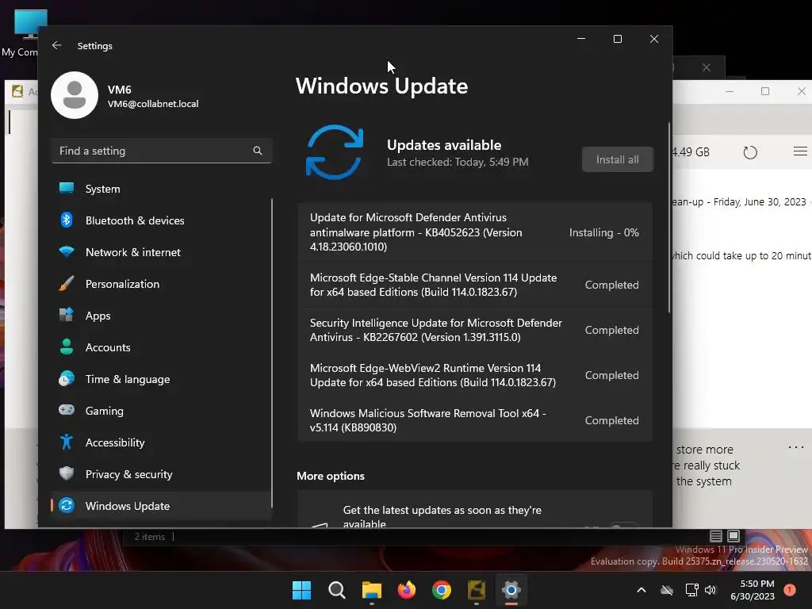
Task: Open the clock showing 5:50 PM
Action: tap(753, 590)
